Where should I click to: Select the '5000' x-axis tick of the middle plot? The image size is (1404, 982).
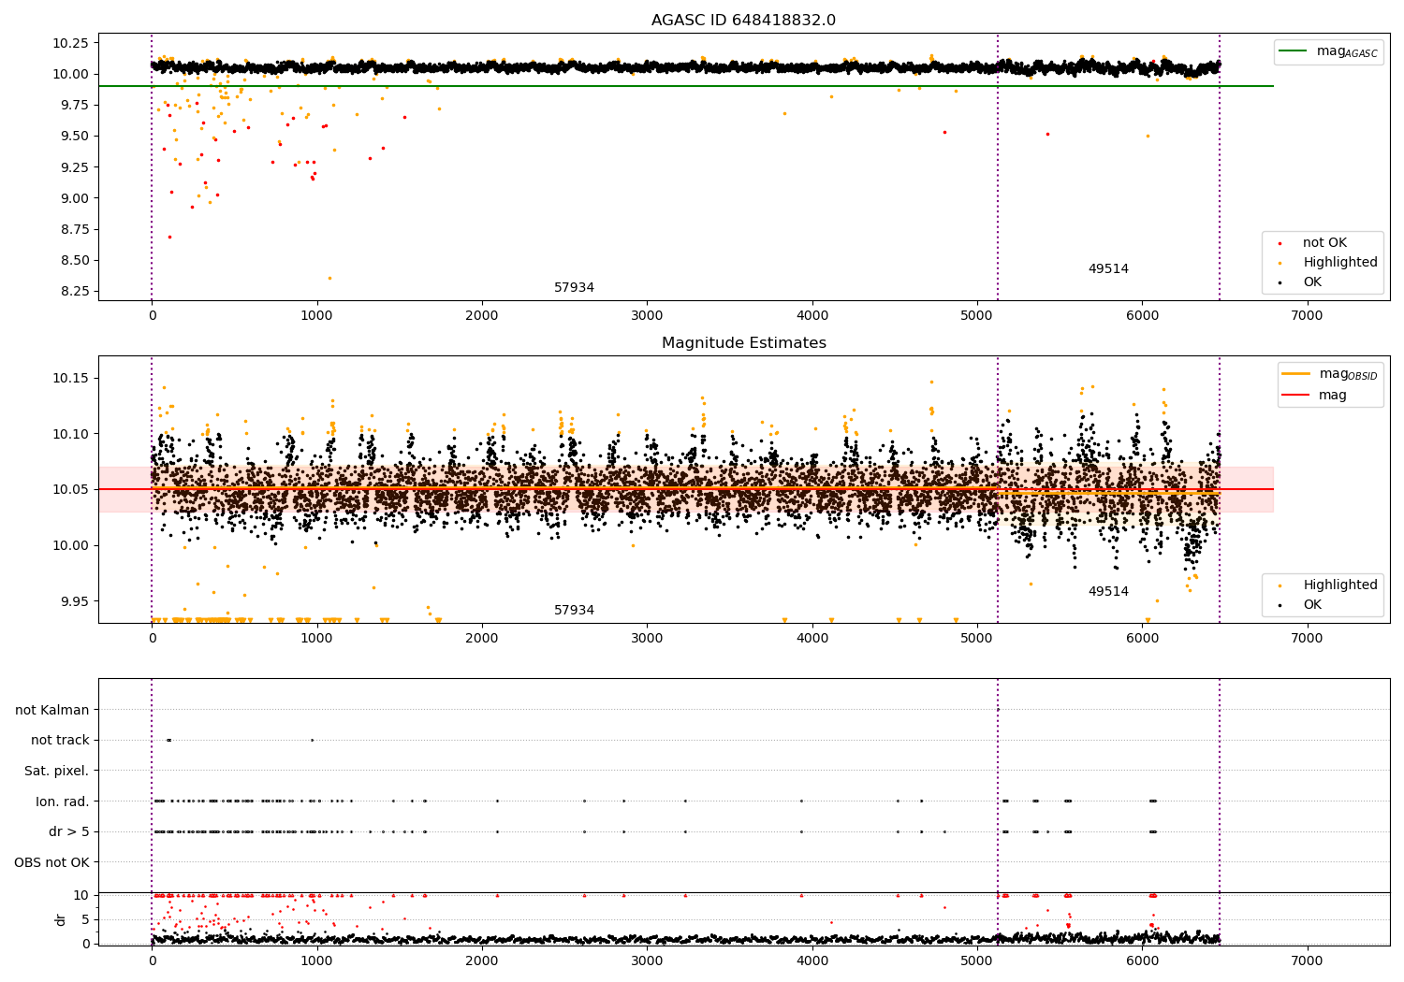[x=977, y=639]
